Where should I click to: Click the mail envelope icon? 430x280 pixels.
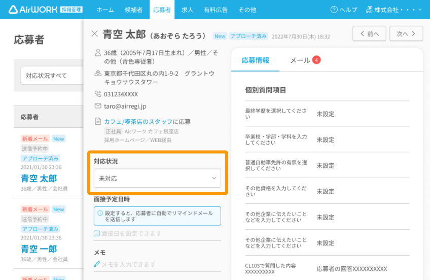pos(98,106)
